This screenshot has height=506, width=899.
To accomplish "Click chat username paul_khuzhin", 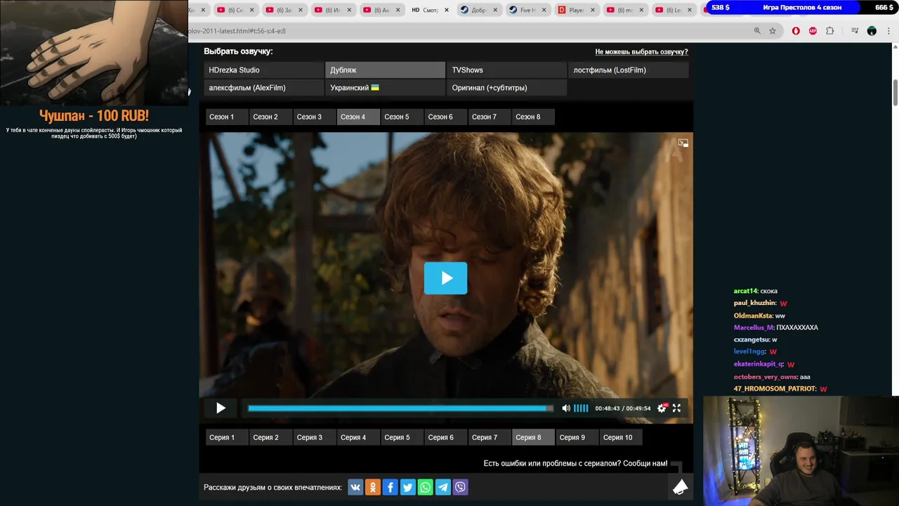I will (x=754, y=303).
